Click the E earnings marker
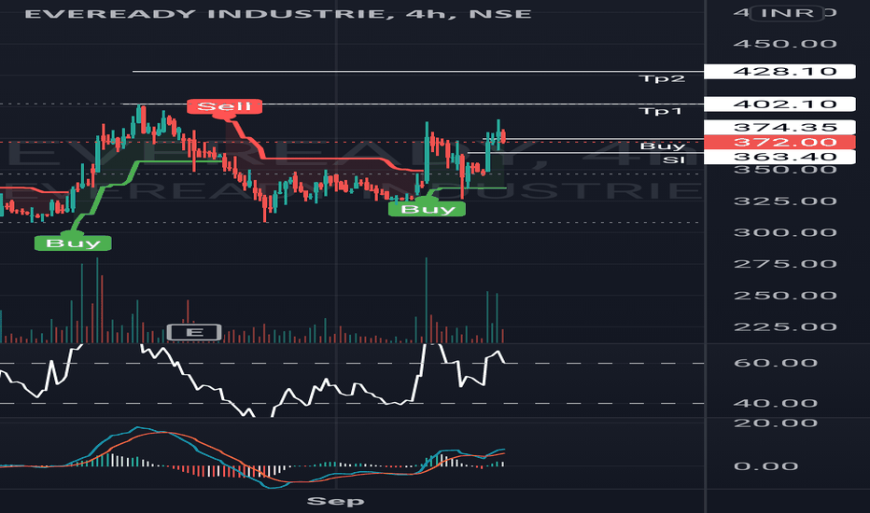870x513 pixels. (x=194, y=332)
